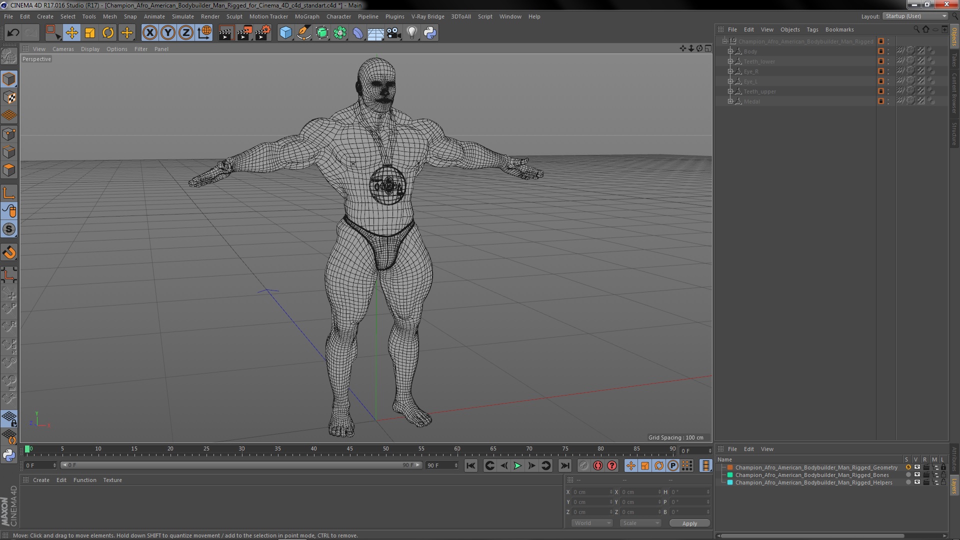The image size is (960, 540).
Task: Click green Bones layer color swatch
Action: (730, 475)
